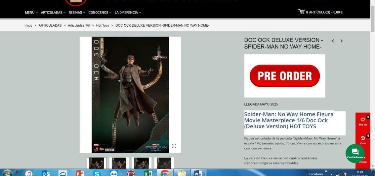Go to next product with right arrow
The width and height of the screenshot is (375, 176).
(341, 41)
